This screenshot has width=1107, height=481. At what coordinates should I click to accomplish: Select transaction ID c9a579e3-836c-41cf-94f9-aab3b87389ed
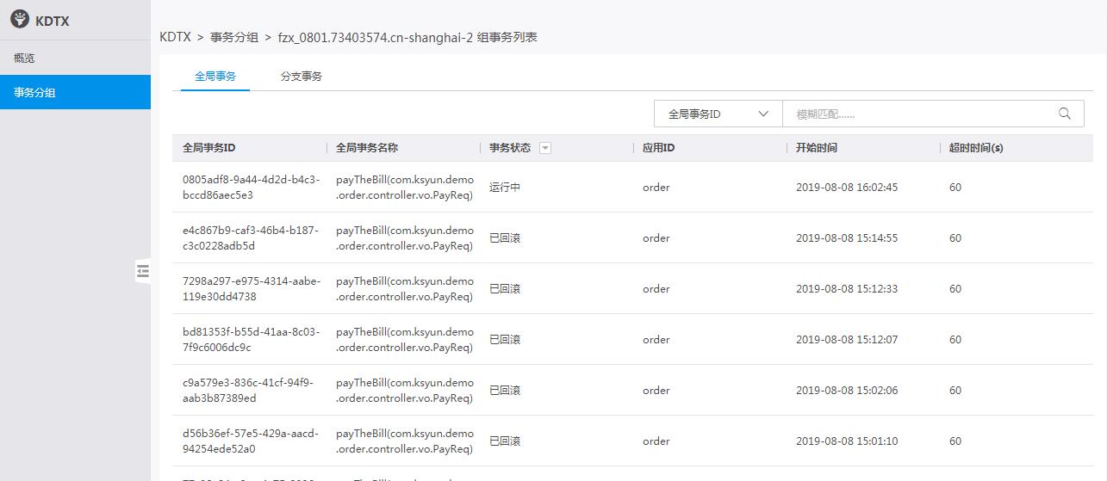(x=248, y=391)
